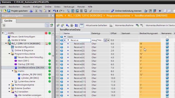Open project folder icon in main toolbar
Viewport: 175px width, 98px height.
click(5, 11)
